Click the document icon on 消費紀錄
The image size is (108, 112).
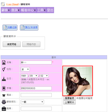click(5, 27)
